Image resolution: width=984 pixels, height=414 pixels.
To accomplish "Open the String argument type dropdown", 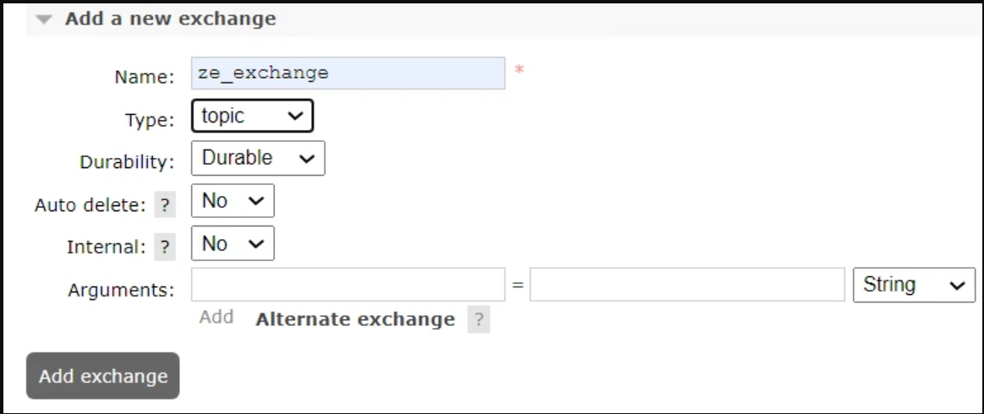I will pyautogui.click(x=914, y=286).
